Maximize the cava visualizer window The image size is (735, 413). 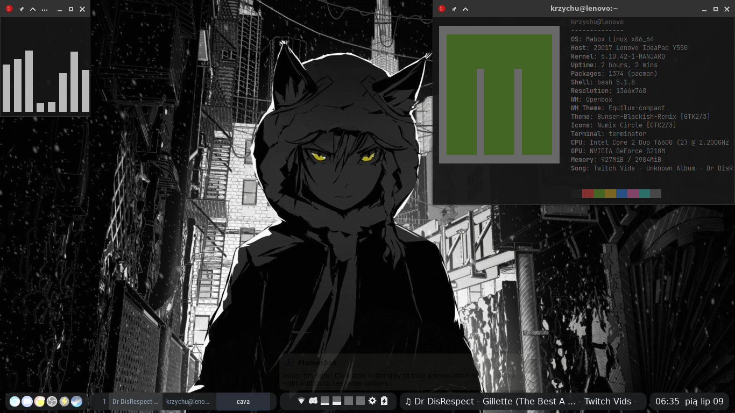pos(70,9)
